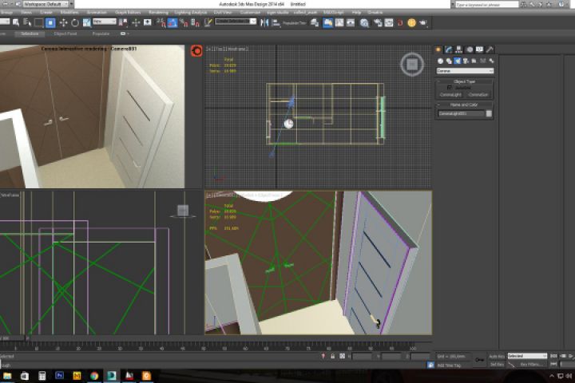
Task: Choose the Rectangular Selection Region tool
Action: click(x=38, y=22)
